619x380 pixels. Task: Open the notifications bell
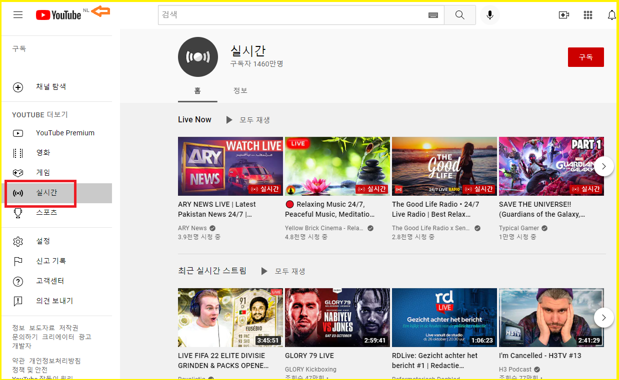[x=612, y=15]
